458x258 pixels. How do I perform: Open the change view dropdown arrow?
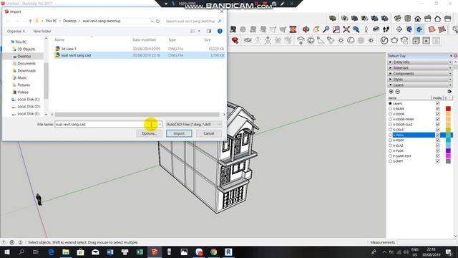pyautogui.click(x=199, y=31)
